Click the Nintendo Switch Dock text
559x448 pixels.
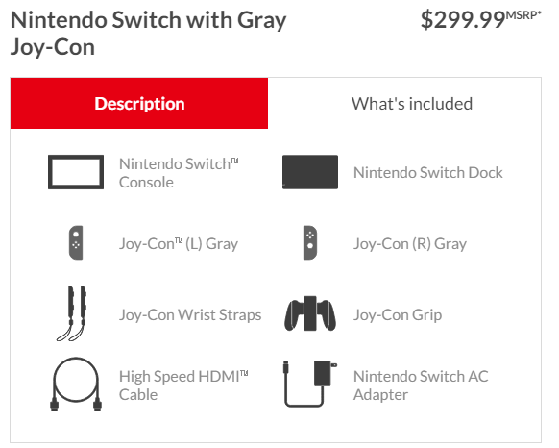[427, 172]
